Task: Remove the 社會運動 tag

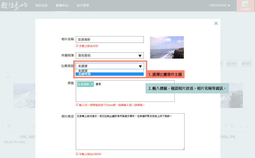Action: [x=92, y=84]
